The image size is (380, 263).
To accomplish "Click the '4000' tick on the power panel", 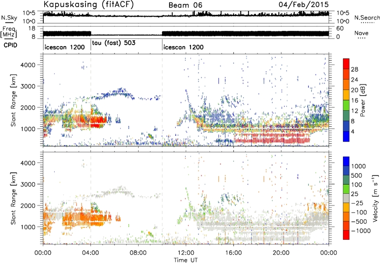I will (28, 65).
